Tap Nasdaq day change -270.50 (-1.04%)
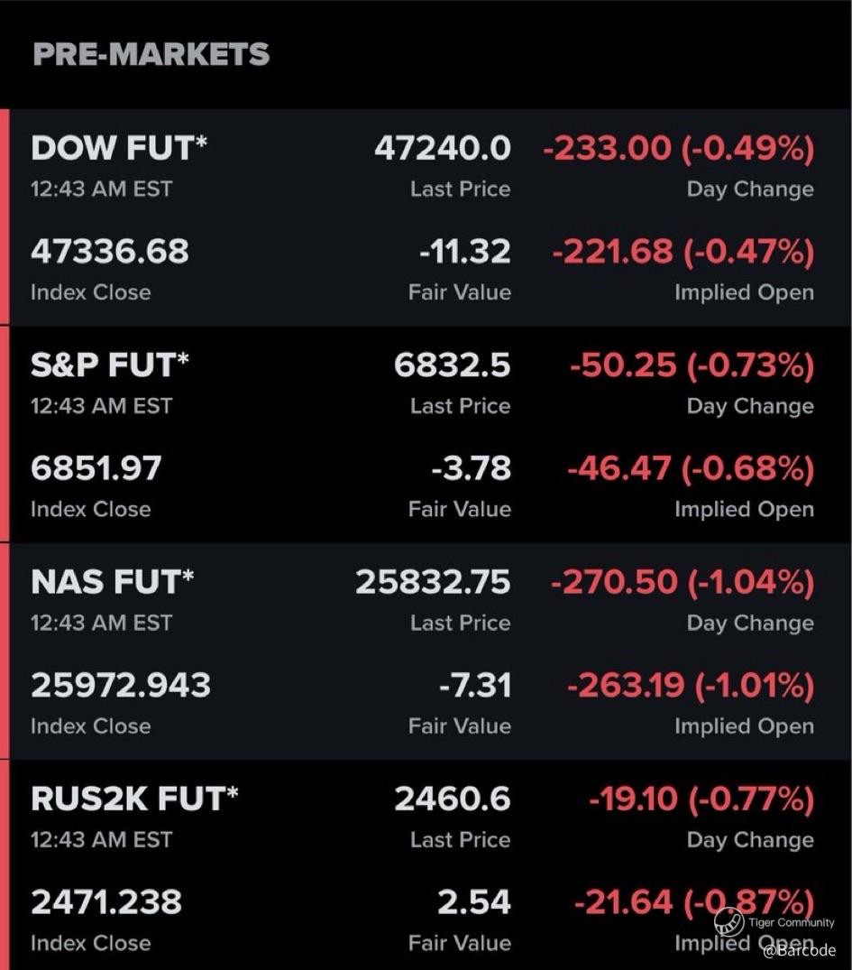Image resolution: width=852 pixels, height=970 pixels. tap(682, 582)
